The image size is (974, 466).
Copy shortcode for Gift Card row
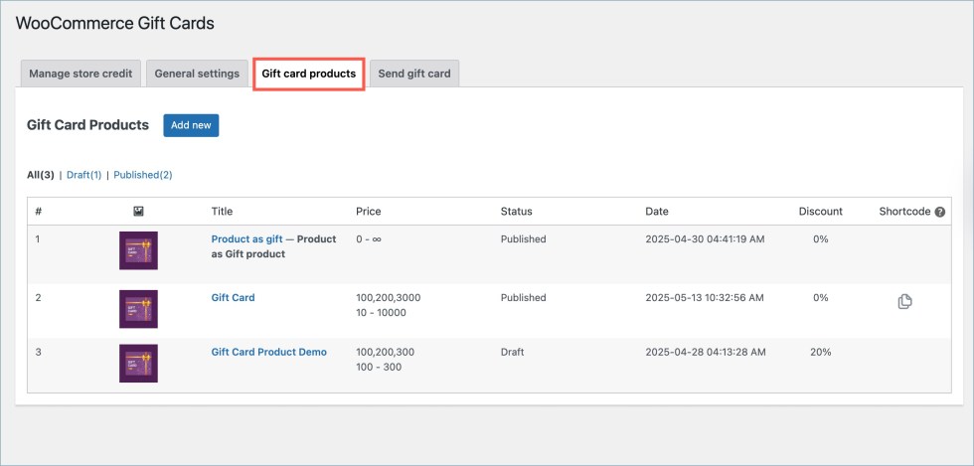[904, 302]
